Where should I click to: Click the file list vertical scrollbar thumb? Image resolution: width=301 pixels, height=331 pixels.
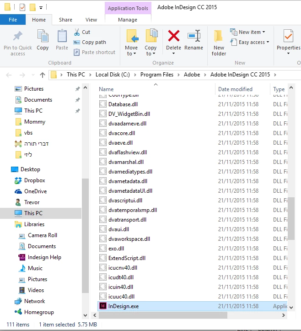click(x=291, y=218)
